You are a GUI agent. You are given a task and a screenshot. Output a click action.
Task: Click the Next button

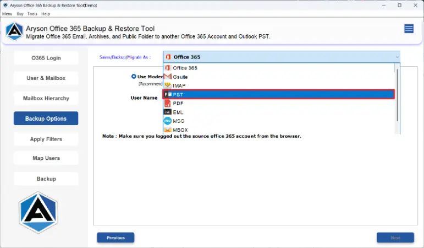(x=395, y=238)
